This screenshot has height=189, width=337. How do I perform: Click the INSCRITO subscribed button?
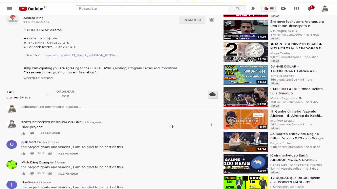pyautogui.click(x=192, y=20)
